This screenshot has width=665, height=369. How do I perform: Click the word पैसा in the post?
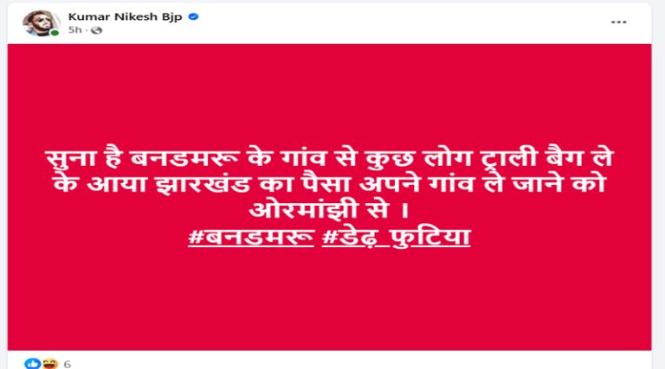coord(326,184)
